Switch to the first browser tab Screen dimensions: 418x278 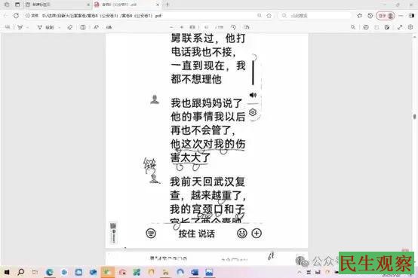[x=57, y=5]
